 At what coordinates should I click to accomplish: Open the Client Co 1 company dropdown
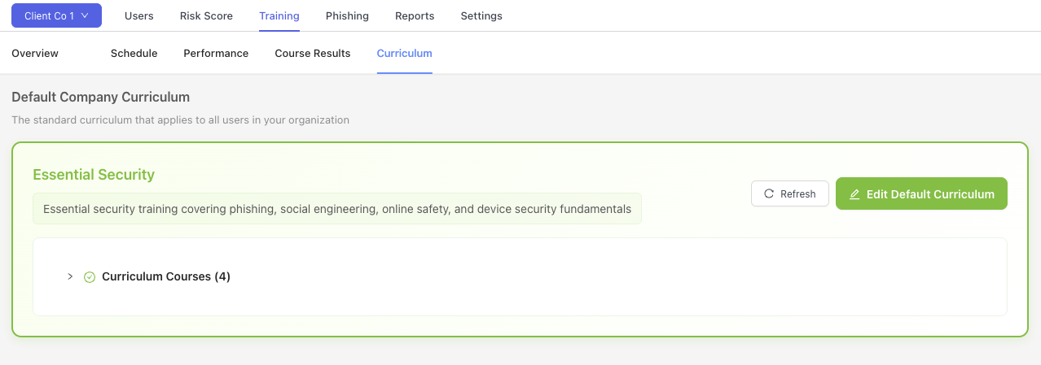(56, 15)
